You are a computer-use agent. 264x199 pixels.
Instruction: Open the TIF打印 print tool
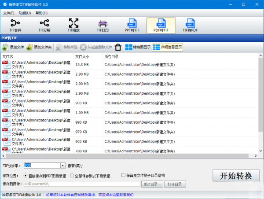pos(103,26)
